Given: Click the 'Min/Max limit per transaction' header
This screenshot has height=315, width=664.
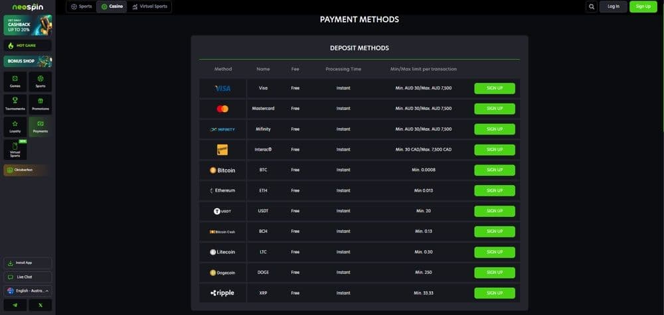Looking at the screenshot, I should click(424, 69).
